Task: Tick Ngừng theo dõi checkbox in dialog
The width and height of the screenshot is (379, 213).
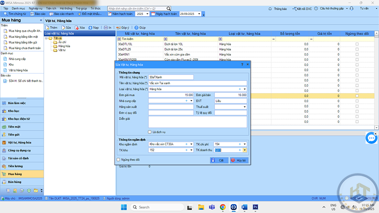Action: pyautogui.click(x=118, y=160)
